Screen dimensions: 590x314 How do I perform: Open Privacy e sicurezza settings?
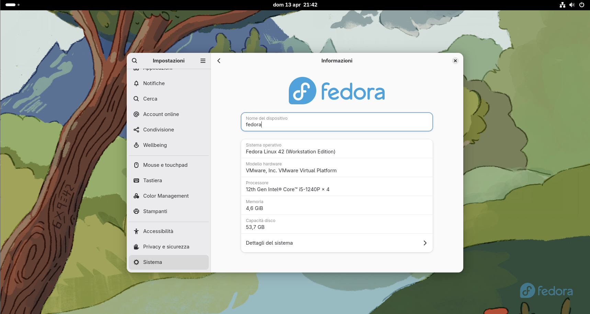click(x=166, y=246)
